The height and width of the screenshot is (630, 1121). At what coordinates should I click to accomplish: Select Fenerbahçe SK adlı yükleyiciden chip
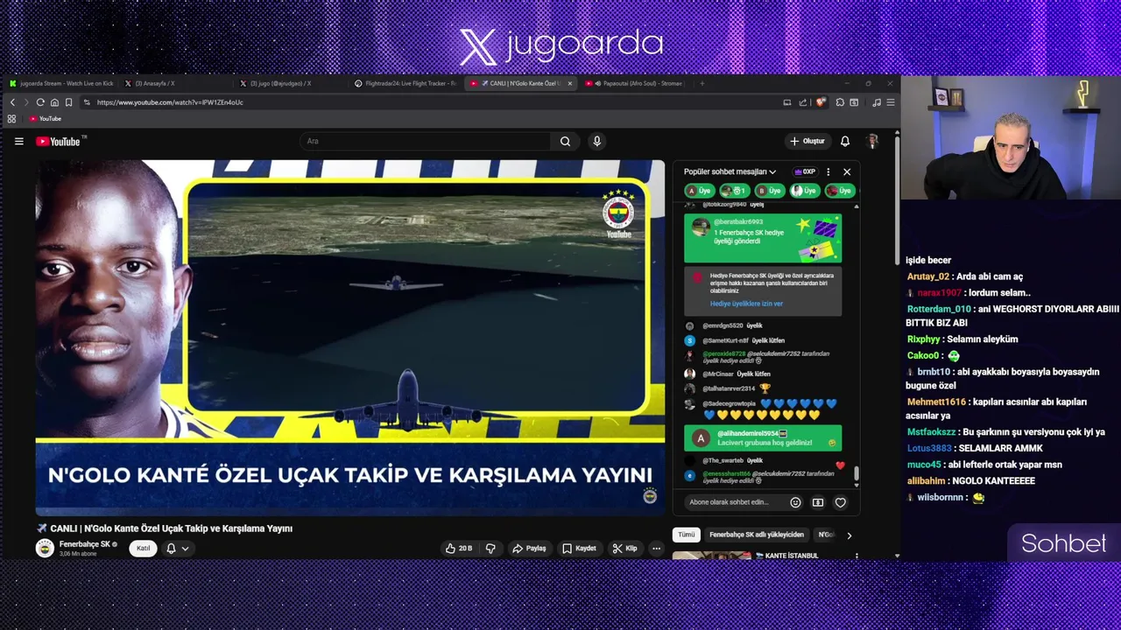(x=756, y=535)
